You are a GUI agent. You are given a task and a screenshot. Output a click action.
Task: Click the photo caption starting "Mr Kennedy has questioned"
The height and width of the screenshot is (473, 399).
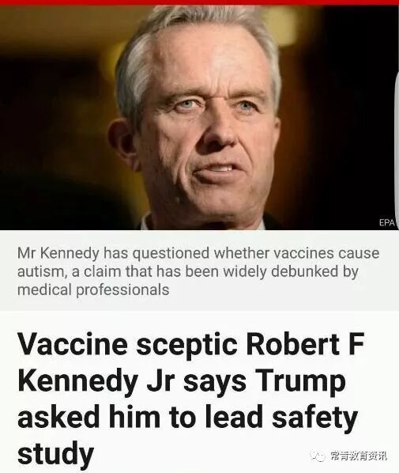[198, 271]
